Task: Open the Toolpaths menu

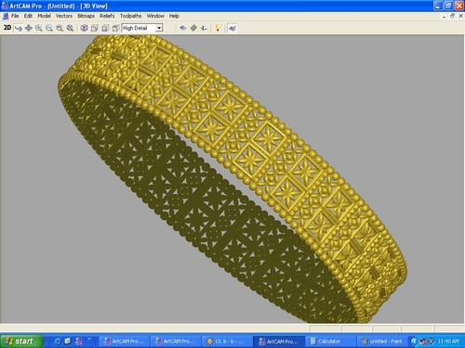Action: 130,16
